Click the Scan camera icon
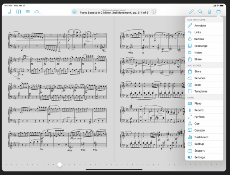The width and height of the screenshot is (230, 175). point(190,85)
